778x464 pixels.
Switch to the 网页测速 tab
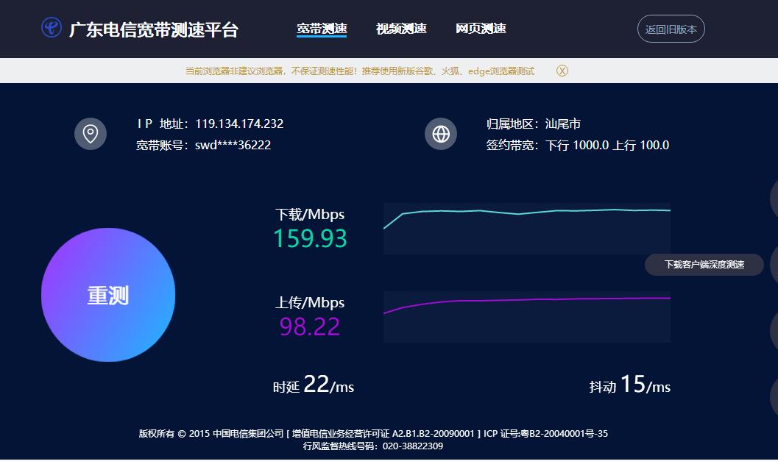tap(481, 29)
